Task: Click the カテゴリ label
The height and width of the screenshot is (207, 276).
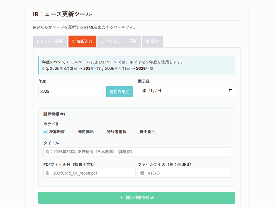Action: pyautogui.click(x=51, y=124)
